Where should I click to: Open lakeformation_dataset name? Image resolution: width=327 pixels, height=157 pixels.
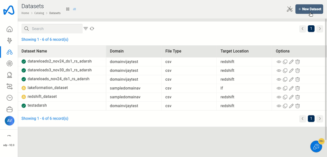pyautogui.click(x=48, y=88)
